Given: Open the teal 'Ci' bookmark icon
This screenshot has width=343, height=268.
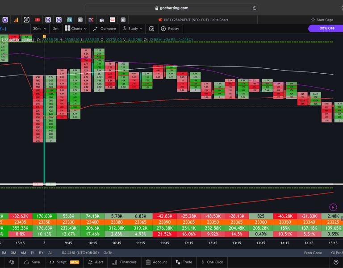Looking at the screenshot, I should pyautogui.click(x=69, y=20).
